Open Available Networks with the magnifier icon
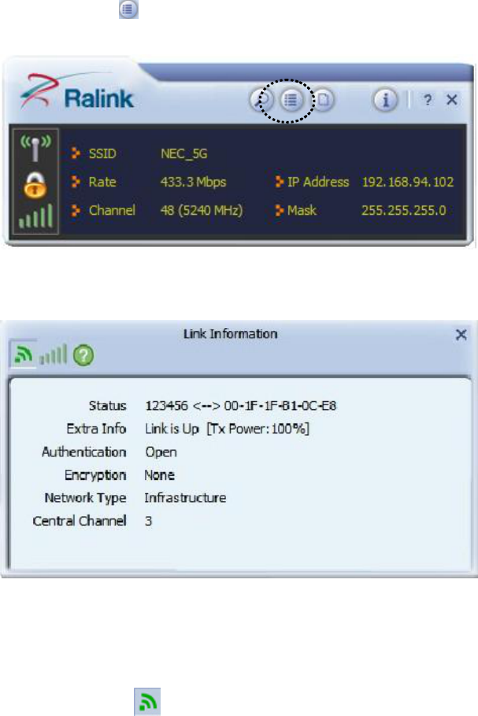478x716 pixels. 261,100
